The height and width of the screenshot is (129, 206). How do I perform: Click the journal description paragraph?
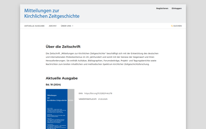(102, 59)
